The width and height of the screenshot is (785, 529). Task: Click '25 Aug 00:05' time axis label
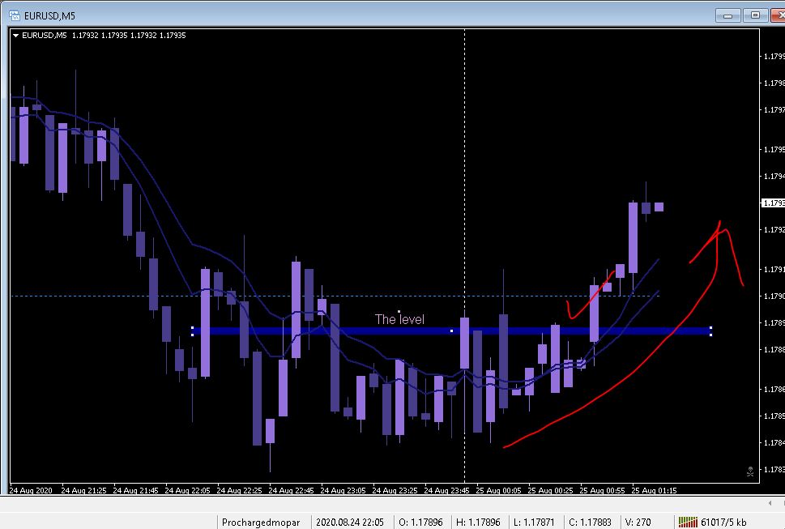pos(498,490)
